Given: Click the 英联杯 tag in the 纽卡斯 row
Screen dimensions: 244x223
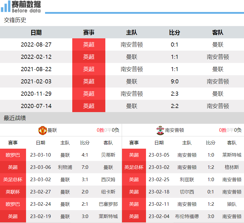Looking at the screenshot, I should [x=13, y=192].
